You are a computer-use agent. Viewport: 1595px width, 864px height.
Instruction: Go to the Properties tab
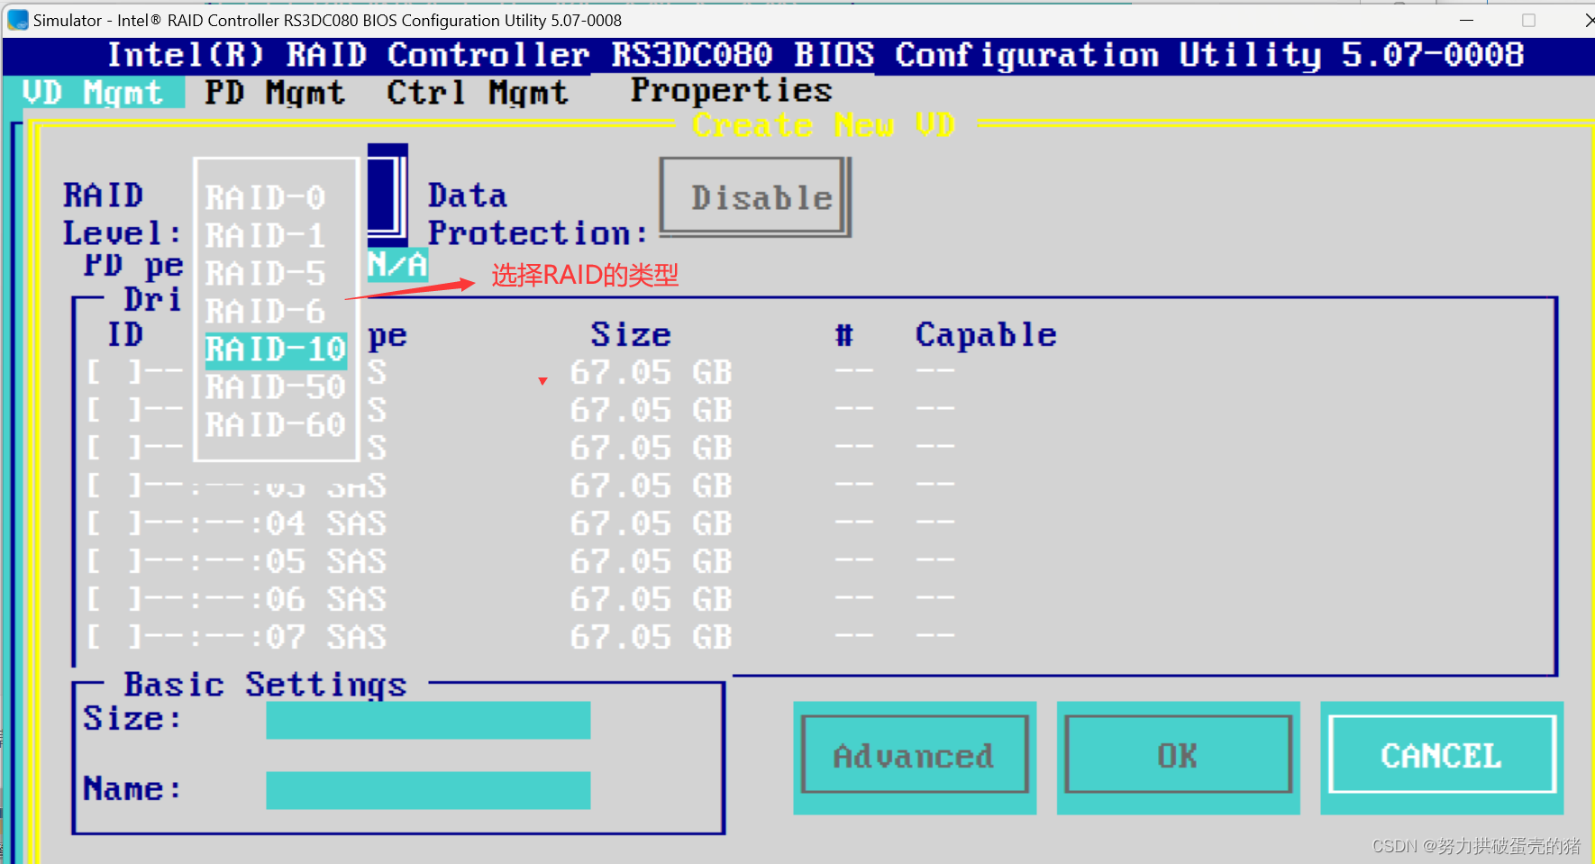click(x=731, y=91)
